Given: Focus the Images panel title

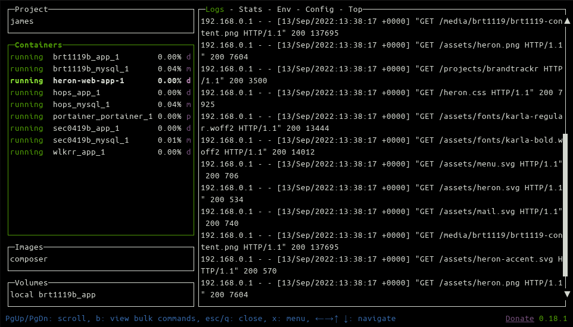Looking at the screenshot, I should [29, 247].
